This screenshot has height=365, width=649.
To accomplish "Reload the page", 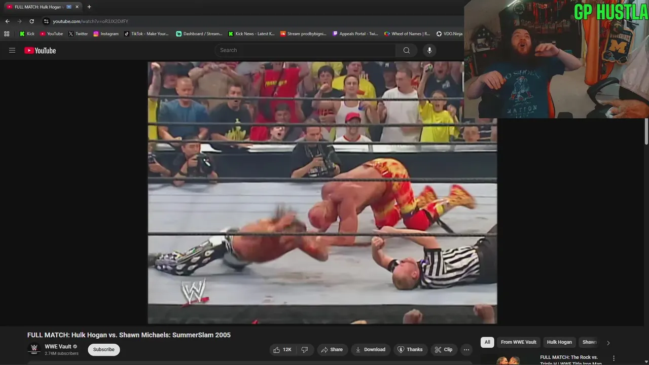I will 31,21.
